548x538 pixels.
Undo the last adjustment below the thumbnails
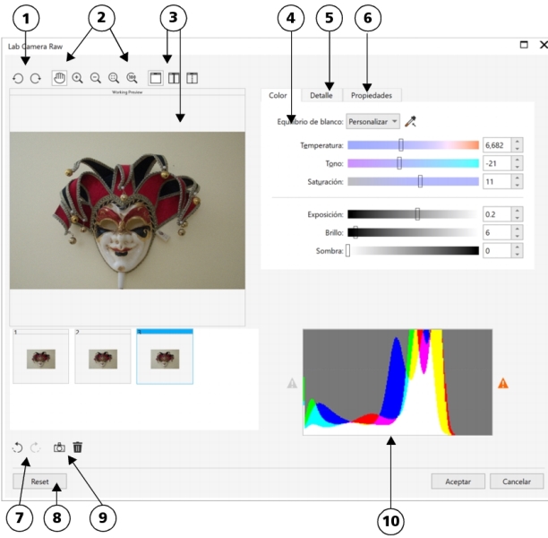click(18, 447)
